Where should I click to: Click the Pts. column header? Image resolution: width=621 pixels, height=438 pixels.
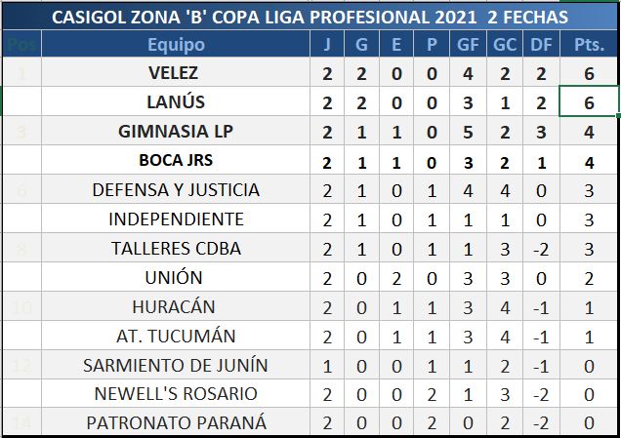coord(589,44)
